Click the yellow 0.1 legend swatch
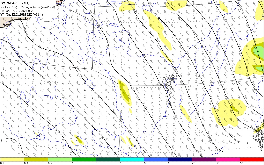The image size is (264, 165). [x=12, y=159]
